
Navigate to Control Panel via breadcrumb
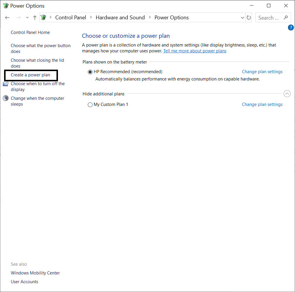pos(71,18)
